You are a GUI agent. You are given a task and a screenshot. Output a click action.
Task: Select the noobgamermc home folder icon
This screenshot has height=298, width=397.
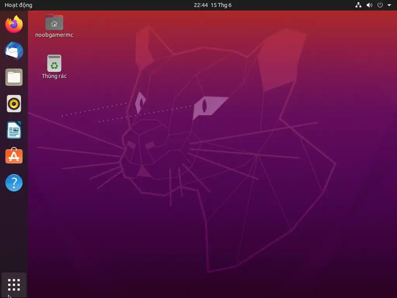[x=54, y=22]
